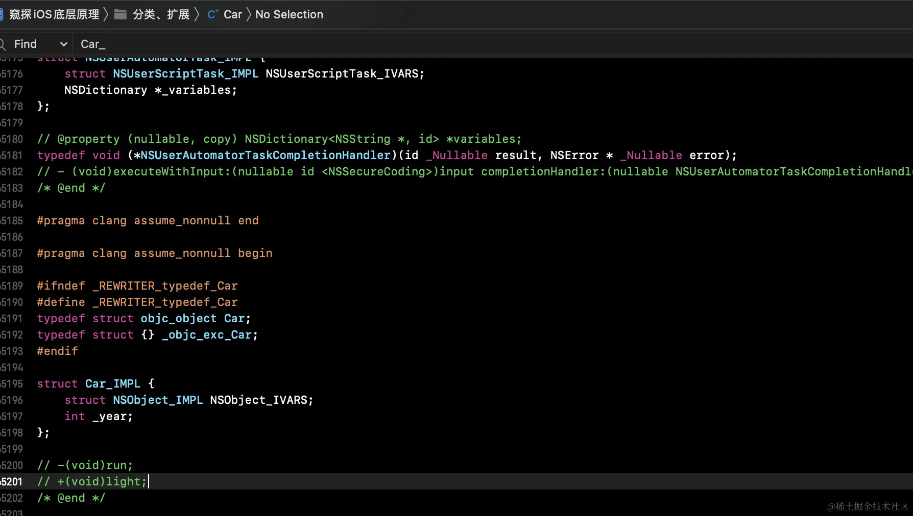
Task: Click the '/* @end */' on line 5202
Action: pos(71,498)
